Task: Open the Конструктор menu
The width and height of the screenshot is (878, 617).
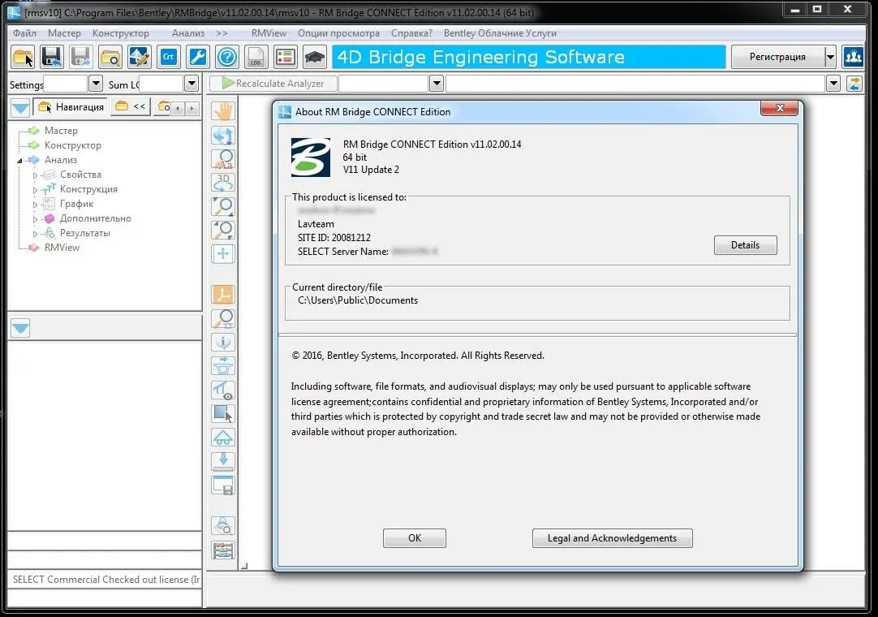Action: click(x=120, y=33)
